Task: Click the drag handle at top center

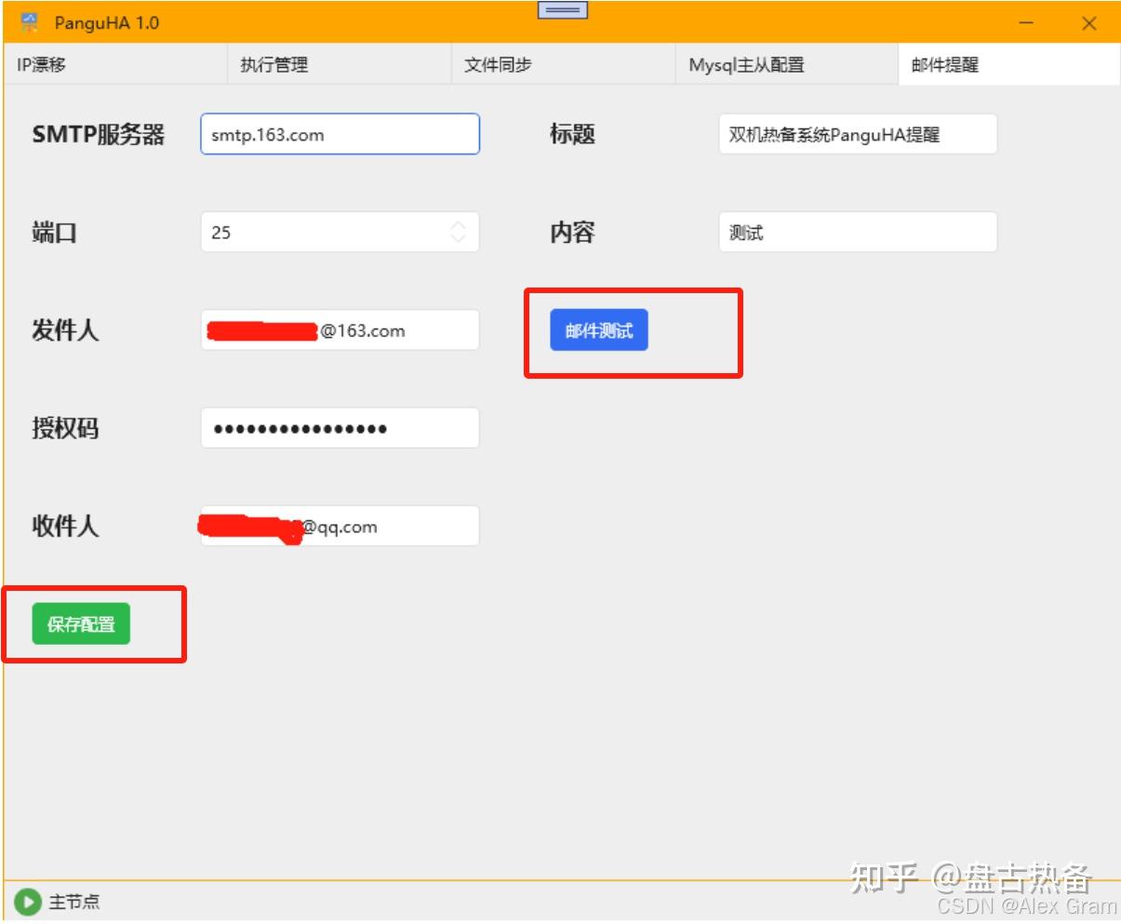Action: click(563, 11)
